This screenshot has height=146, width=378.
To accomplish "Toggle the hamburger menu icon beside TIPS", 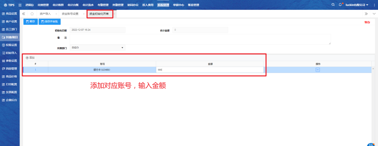I will [x=20, y=5].
